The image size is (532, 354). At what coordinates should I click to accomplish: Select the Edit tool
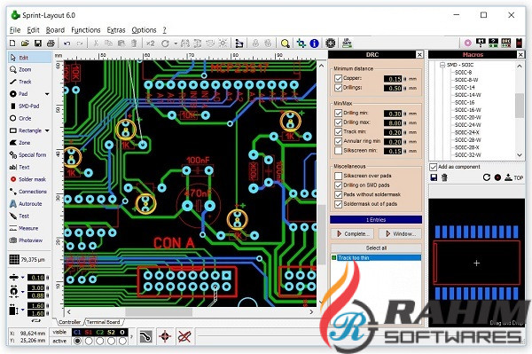click(29, 58)
